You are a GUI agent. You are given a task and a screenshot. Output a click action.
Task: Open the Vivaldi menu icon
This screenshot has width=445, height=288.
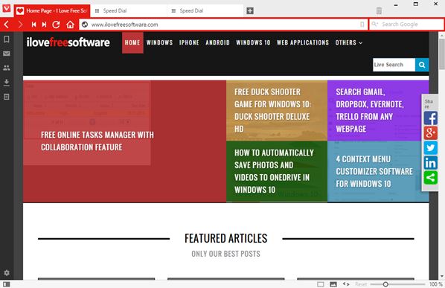click(x=6, y=8)
